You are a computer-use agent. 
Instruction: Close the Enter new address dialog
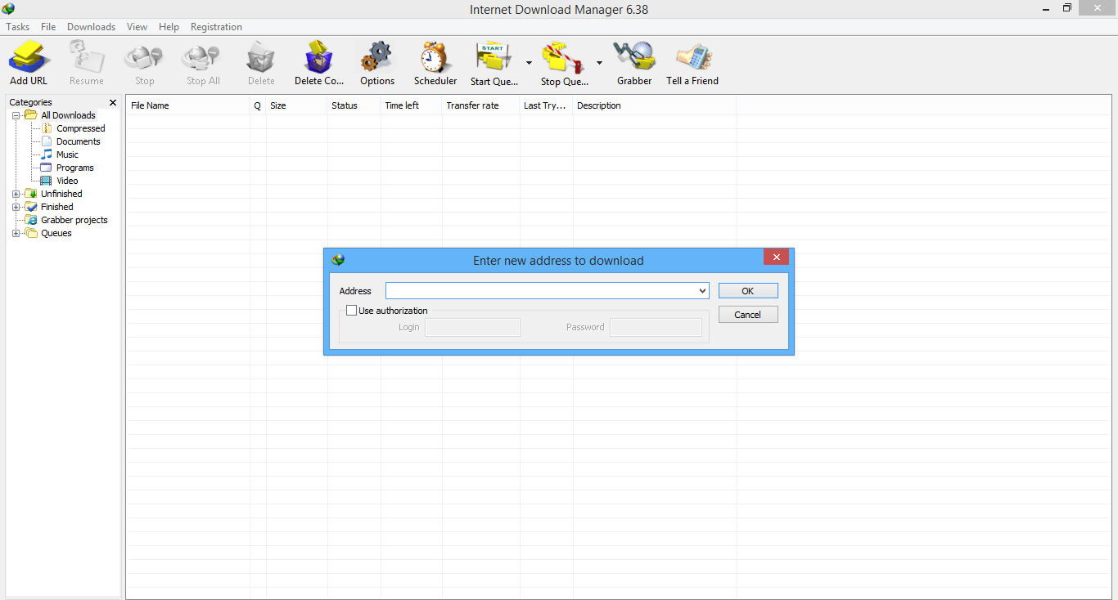coord(776,257)
